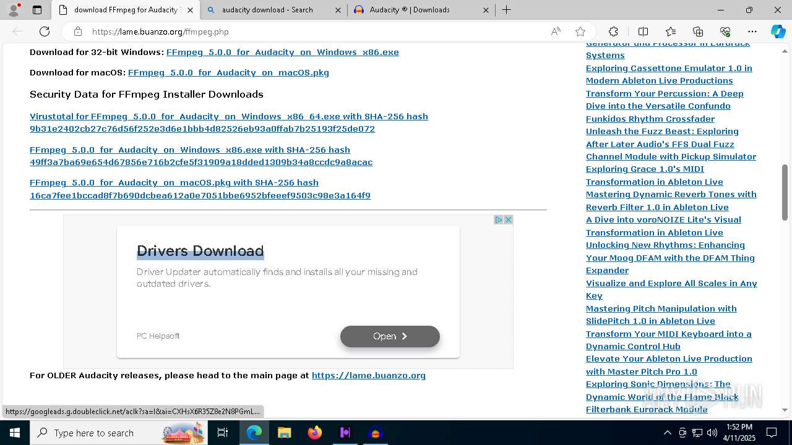792x445 pixels.
Task: Open Browser essentials heart icon
Action: tap(725, 32)
